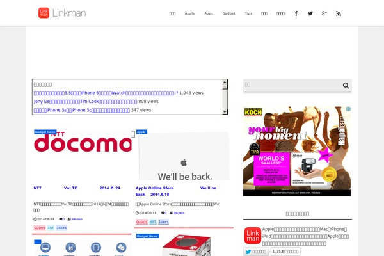Click 4RT badge under Apple Store article
Screen dimensions: 384x256
pyautogui.click(x=153, y=221)
